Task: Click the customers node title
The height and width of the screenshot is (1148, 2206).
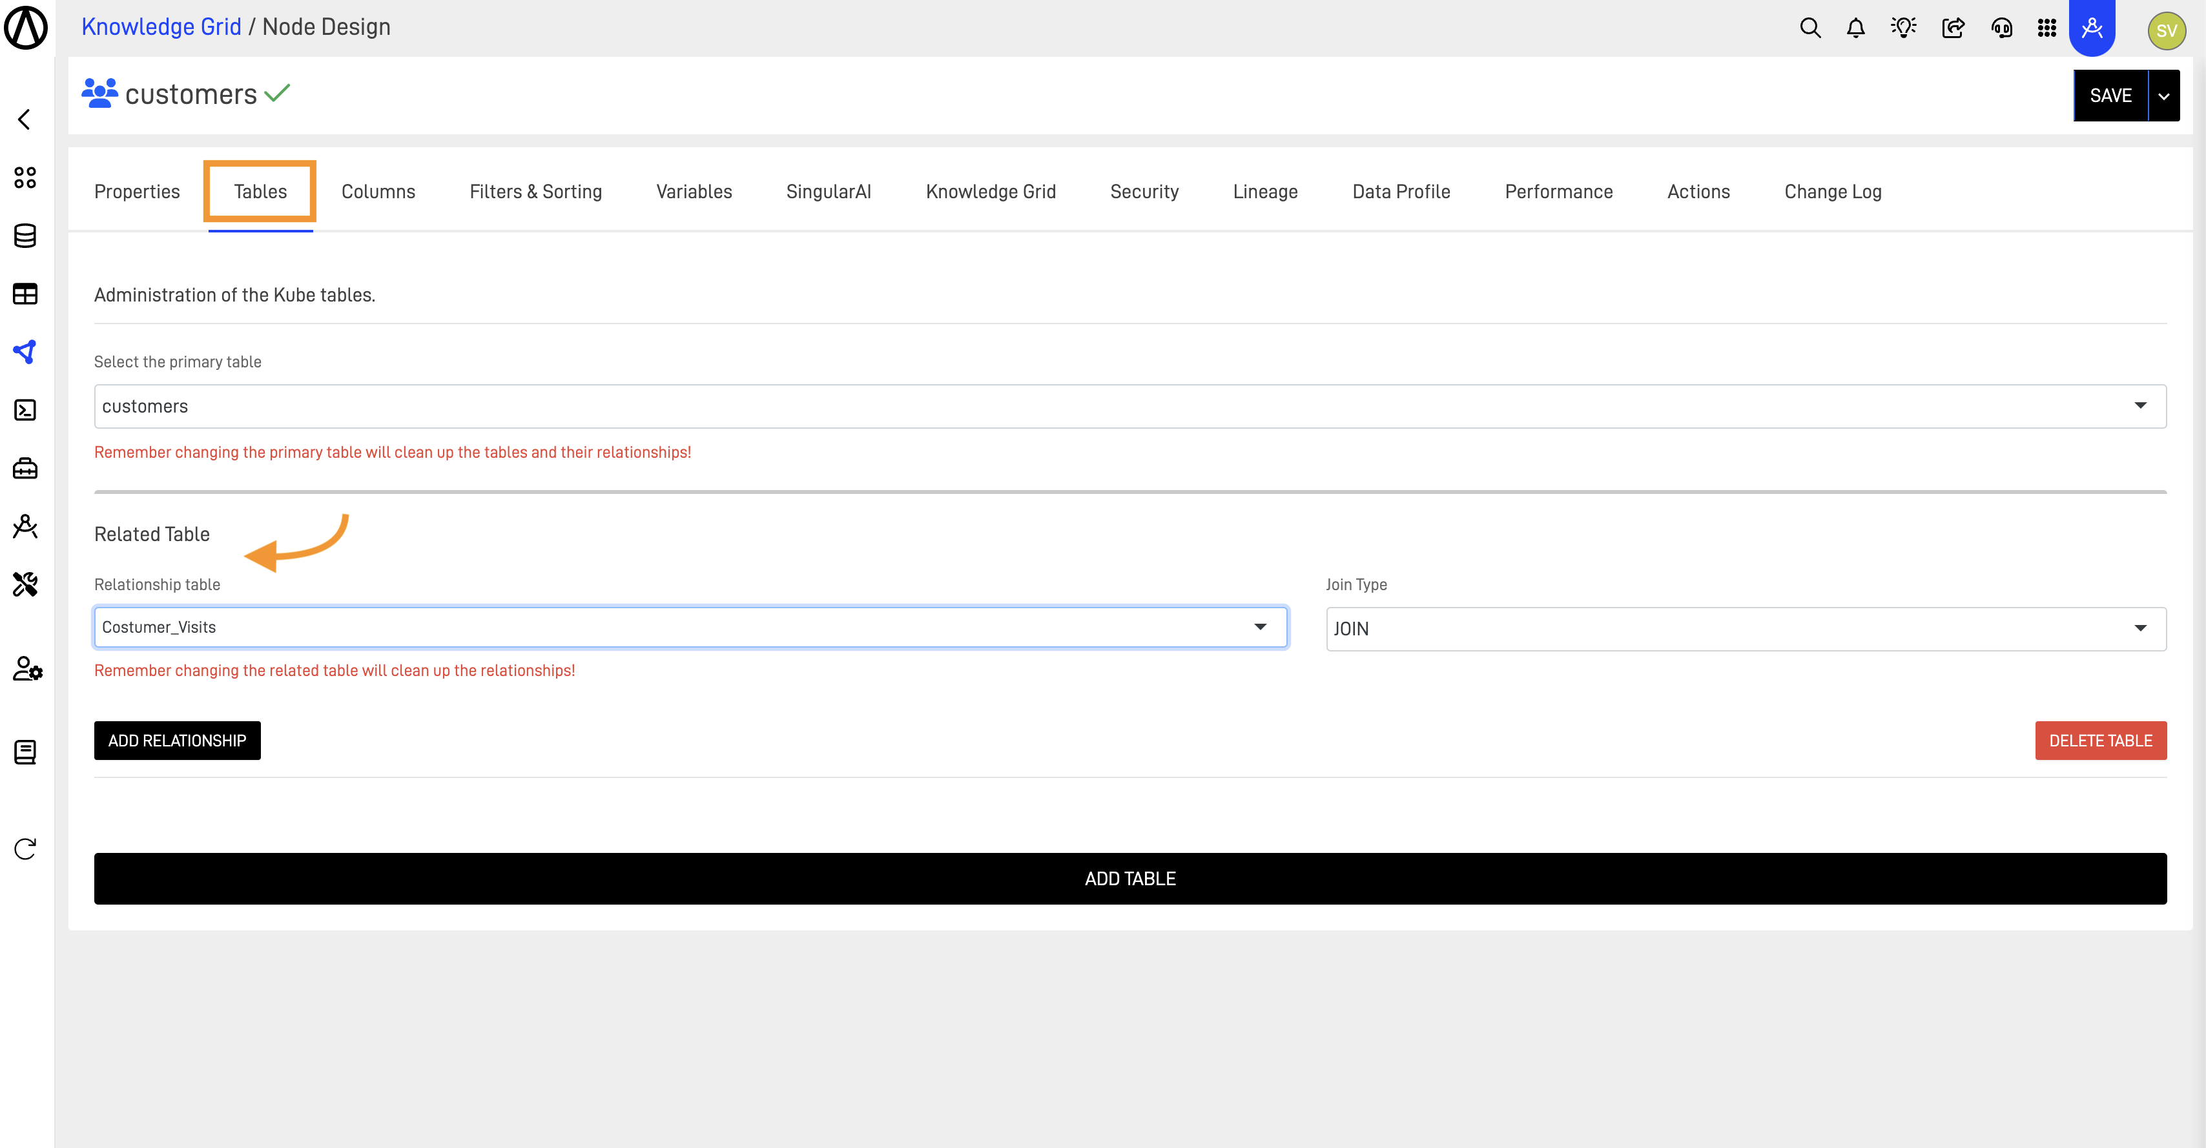Action: click(x=191, y=94)
